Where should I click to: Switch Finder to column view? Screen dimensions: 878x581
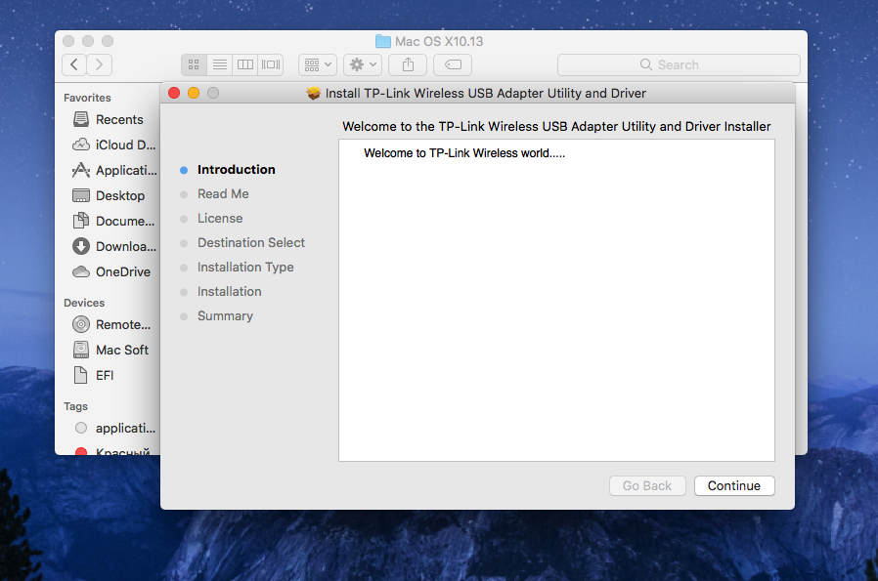[245, 64]
